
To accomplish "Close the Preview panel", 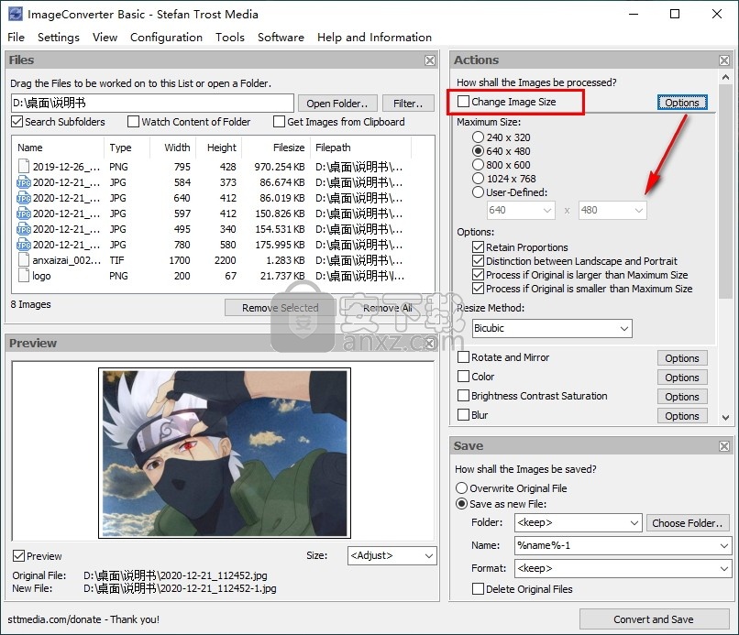I will coord(430,344).
